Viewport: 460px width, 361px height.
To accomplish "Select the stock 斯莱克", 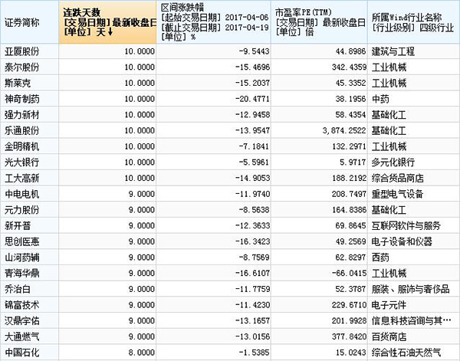I will pyautogui.click(x=18, y=84).
